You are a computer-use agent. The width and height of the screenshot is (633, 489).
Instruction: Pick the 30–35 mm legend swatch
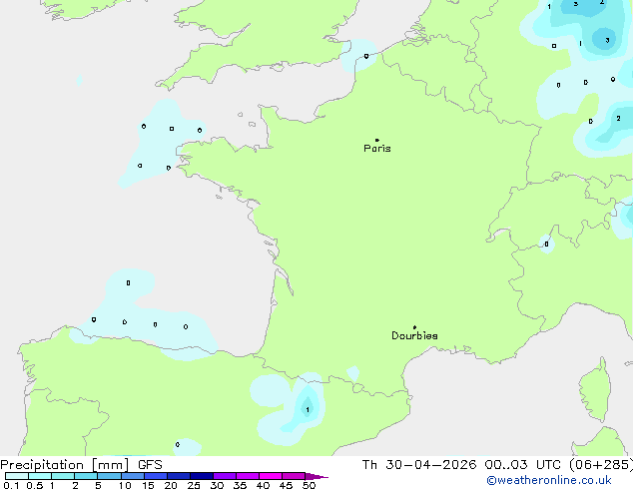coord(225,476)
